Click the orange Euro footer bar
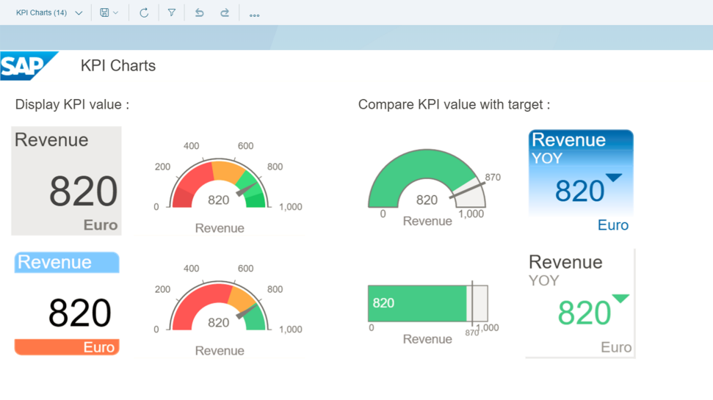Screen dimensions: 713x400 [x=67, y=347]
